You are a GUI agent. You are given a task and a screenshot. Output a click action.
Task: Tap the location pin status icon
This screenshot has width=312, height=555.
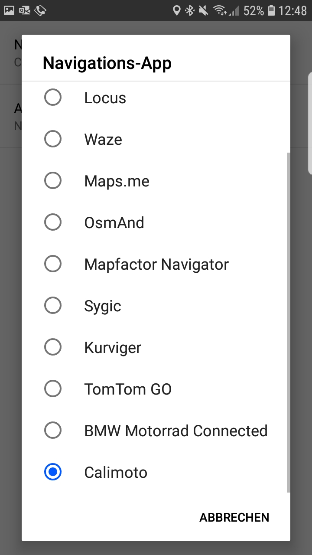(176, 10)
